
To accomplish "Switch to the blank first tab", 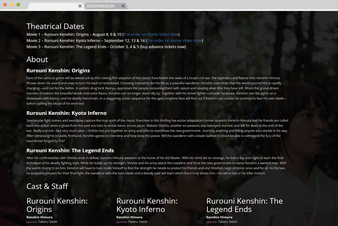I will (55, 6).
